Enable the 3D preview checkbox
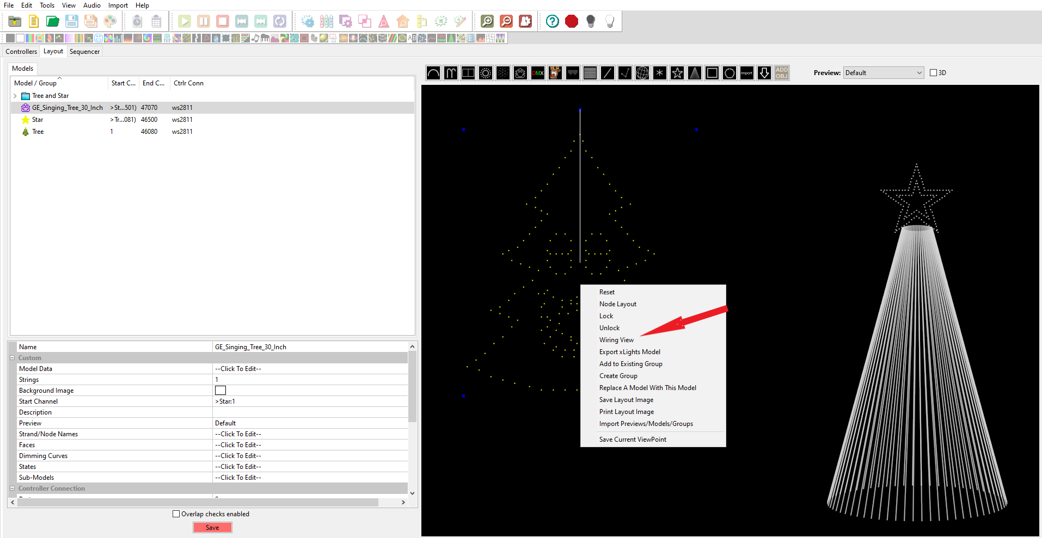Screen dimensions: 1042x538 coord(933,73)
